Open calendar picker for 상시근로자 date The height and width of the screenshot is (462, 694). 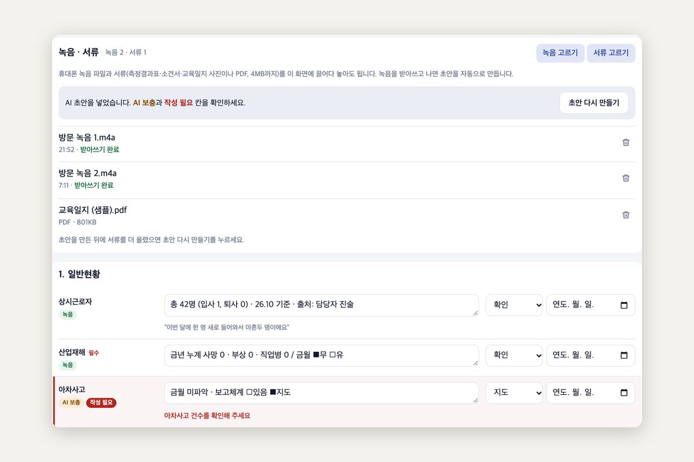pyautogui.click(x=624, y=305)
